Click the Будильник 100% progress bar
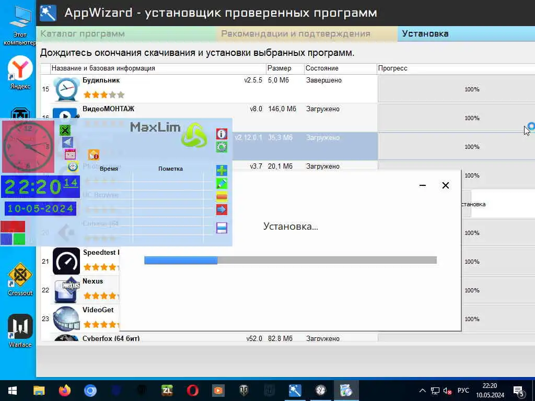Image resolution: width=535 pixels, height=401 pixels. [456, 89]
